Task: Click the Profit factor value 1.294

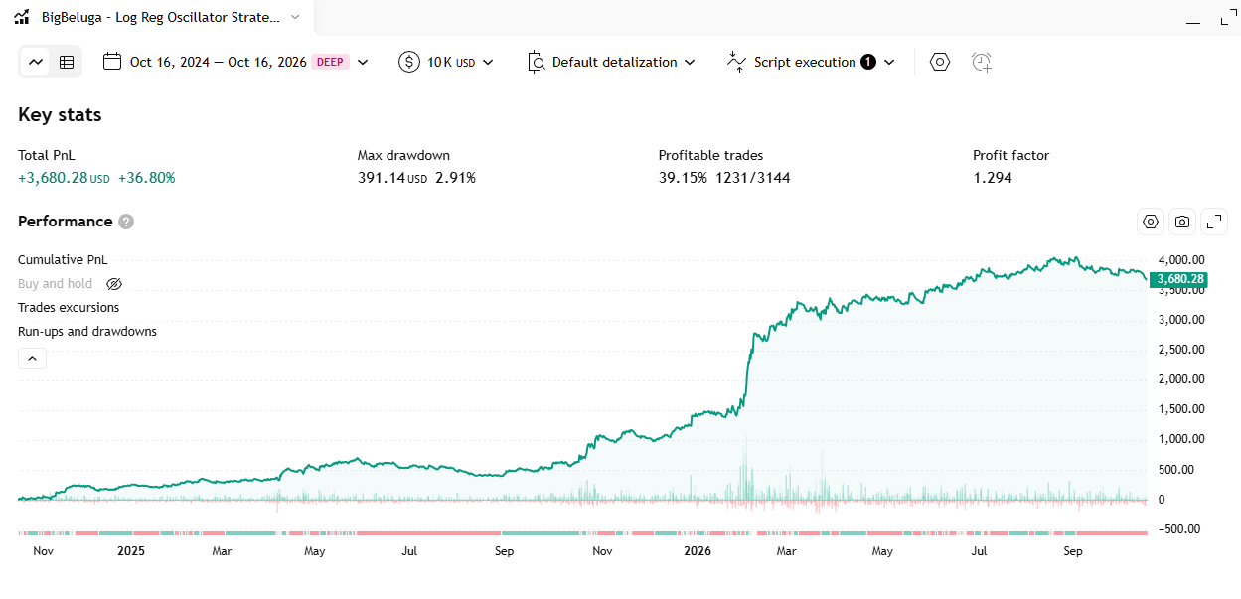Action: point(993,178)
